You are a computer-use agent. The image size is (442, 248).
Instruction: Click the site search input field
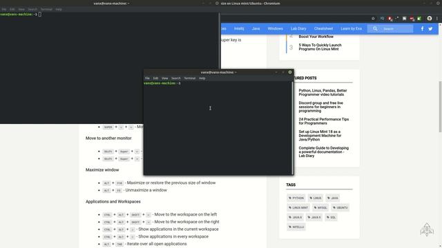pyautogui.click(x=390, y=29)
